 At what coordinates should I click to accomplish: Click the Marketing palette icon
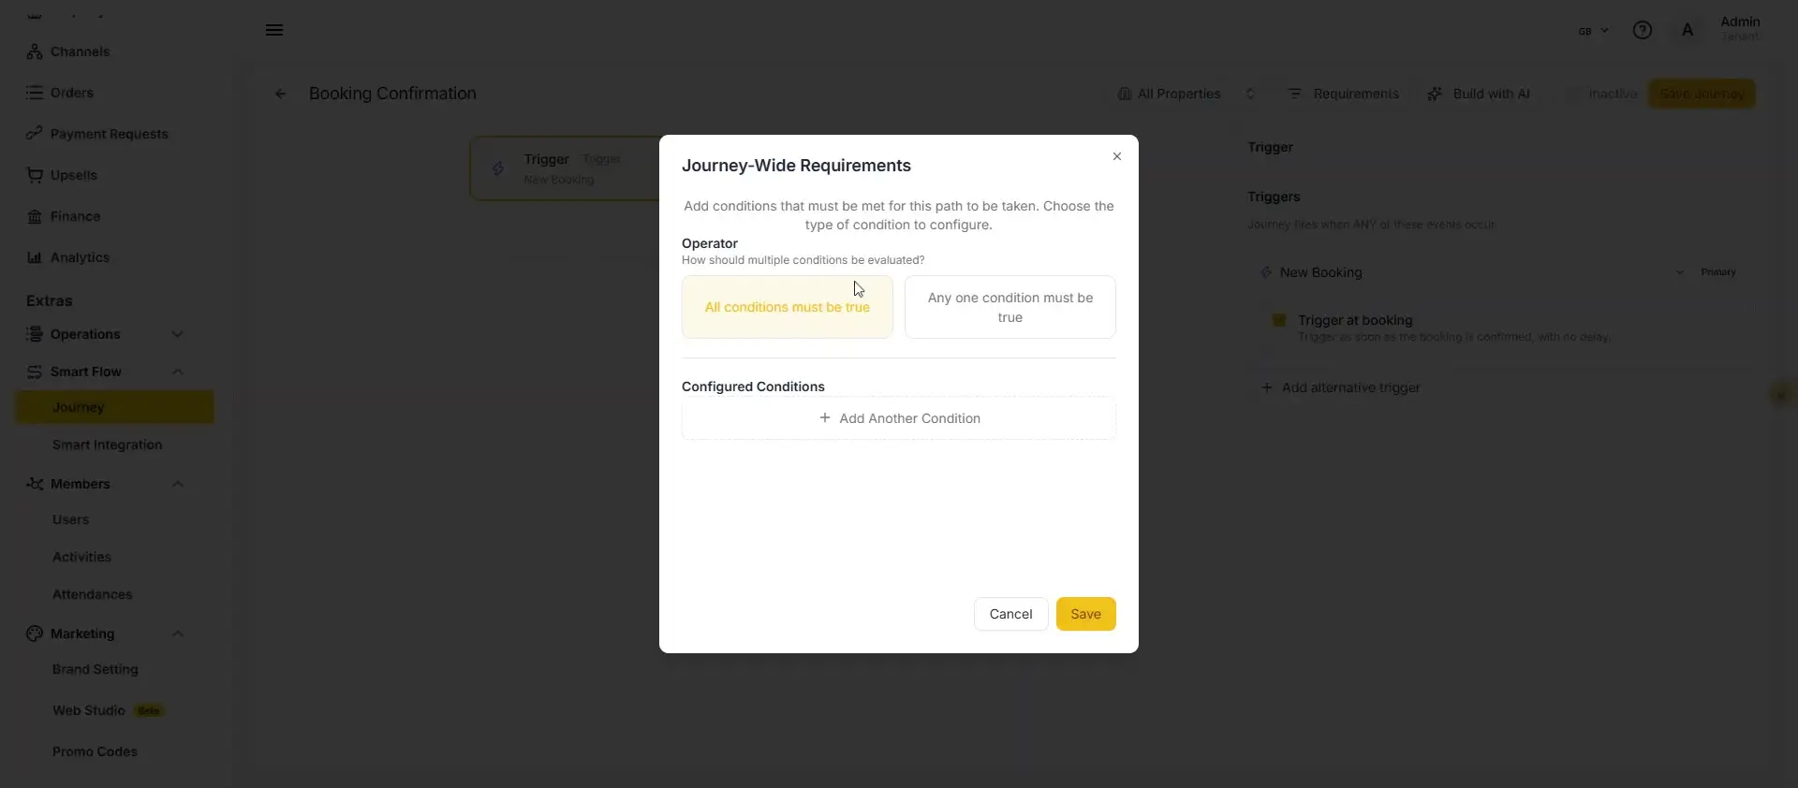[x=35, y=634]
